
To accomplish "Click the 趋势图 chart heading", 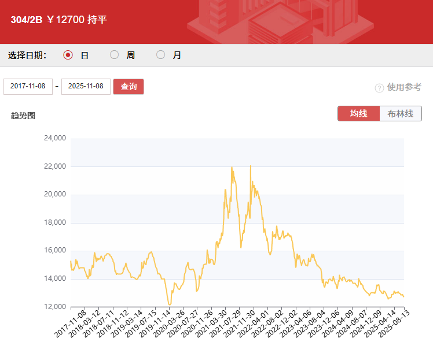I will [23, 115].
